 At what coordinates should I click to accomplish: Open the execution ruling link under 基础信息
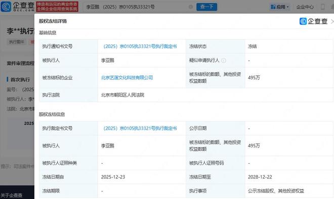click(140, 46)
